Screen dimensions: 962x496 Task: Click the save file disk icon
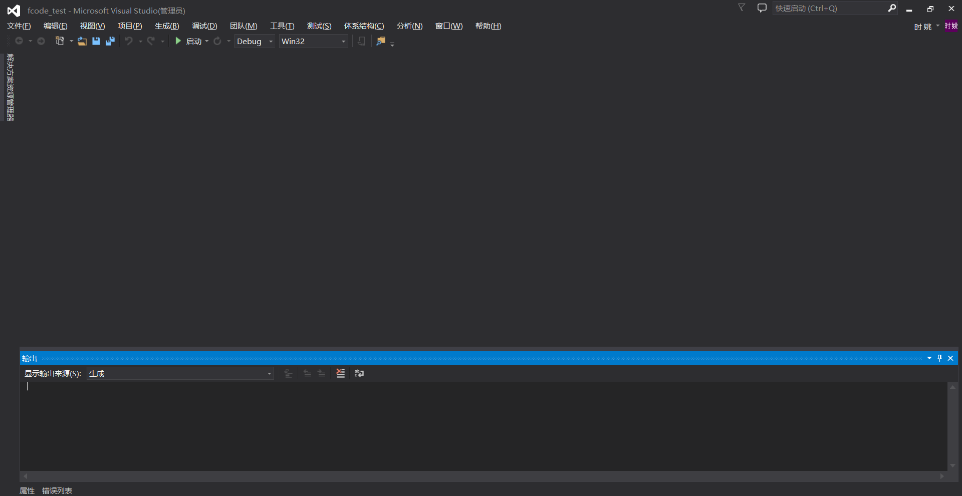96,41
